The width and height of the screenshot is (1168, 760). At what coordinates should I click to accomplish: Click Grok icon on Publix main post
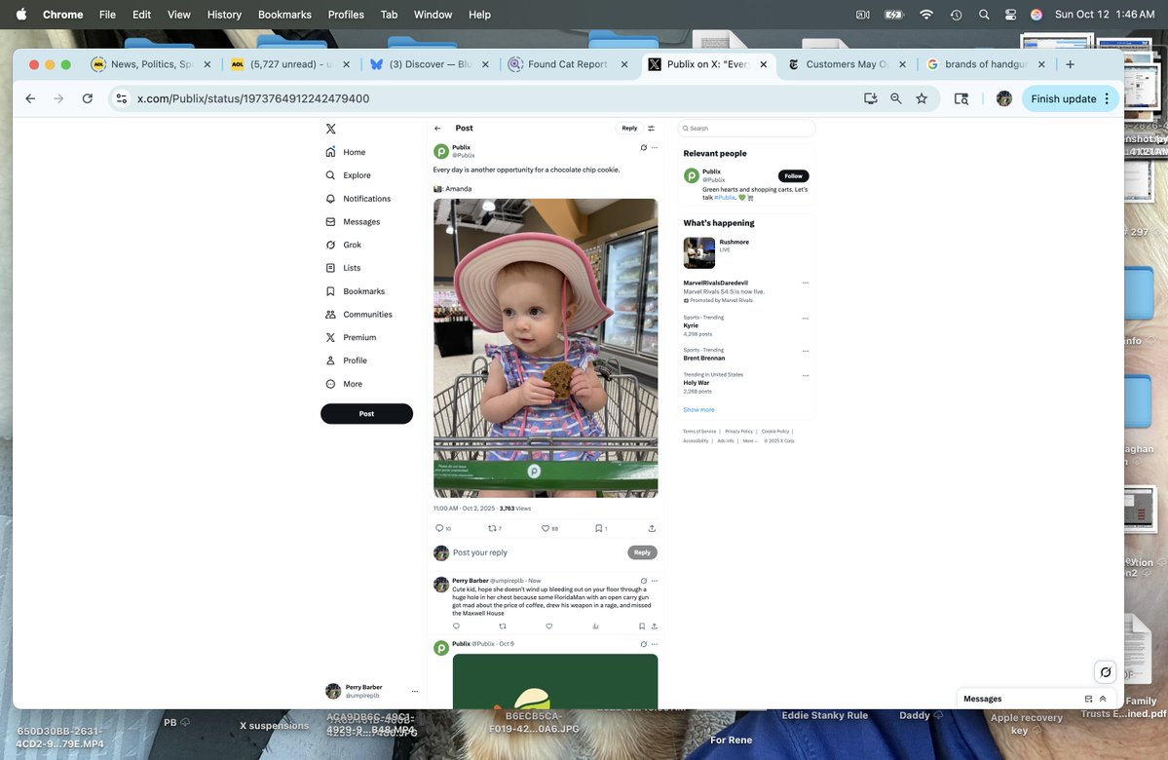(x=644, y=147)
